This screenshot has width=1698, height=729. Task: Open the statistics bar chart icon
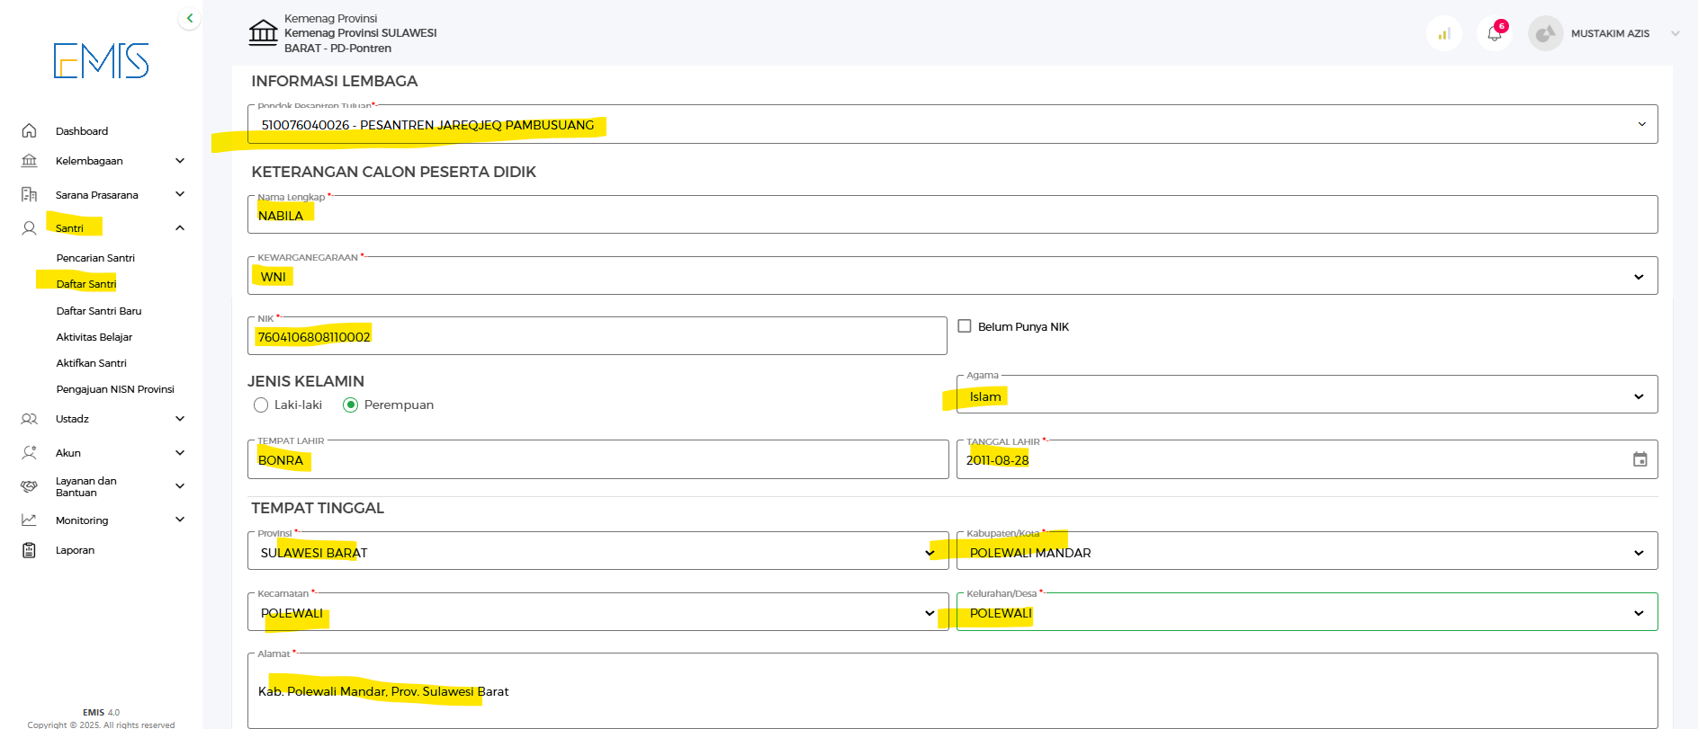[1444, 34]
